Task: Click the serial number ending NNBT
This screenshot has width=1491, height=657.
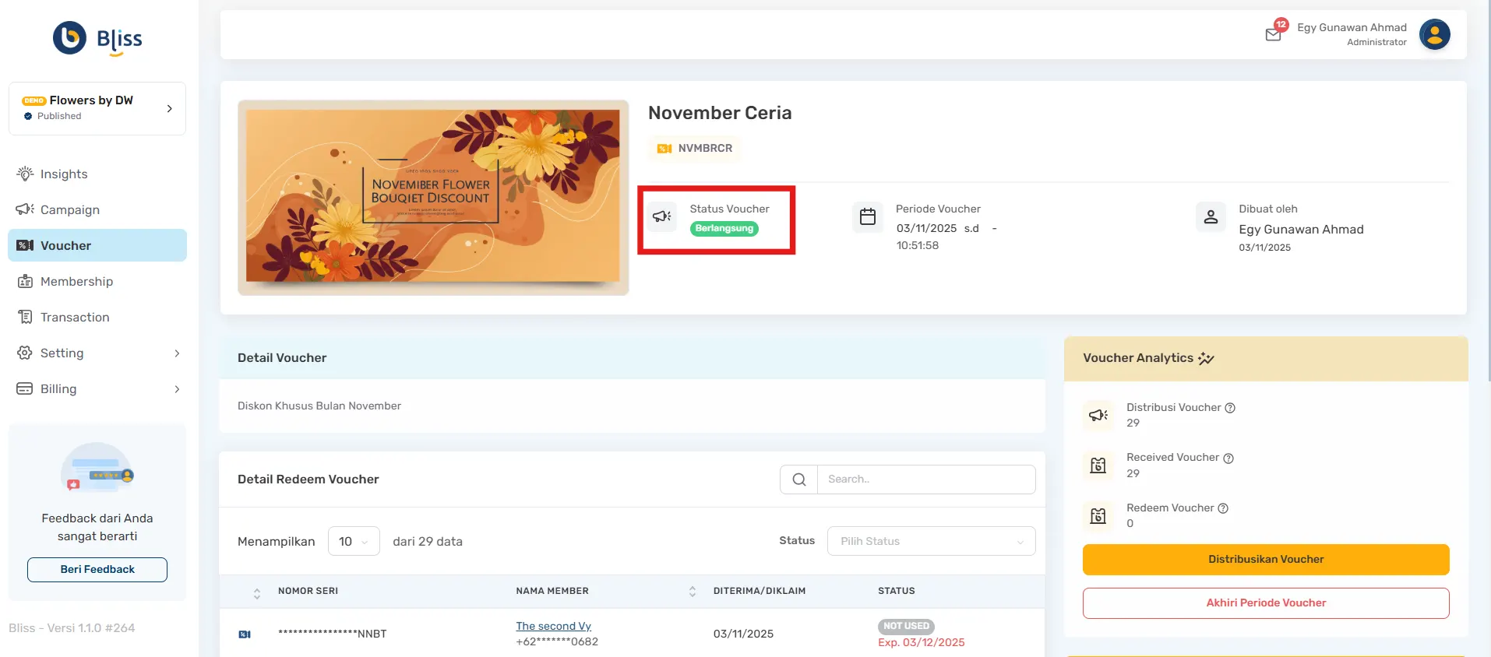Action: 333,634
